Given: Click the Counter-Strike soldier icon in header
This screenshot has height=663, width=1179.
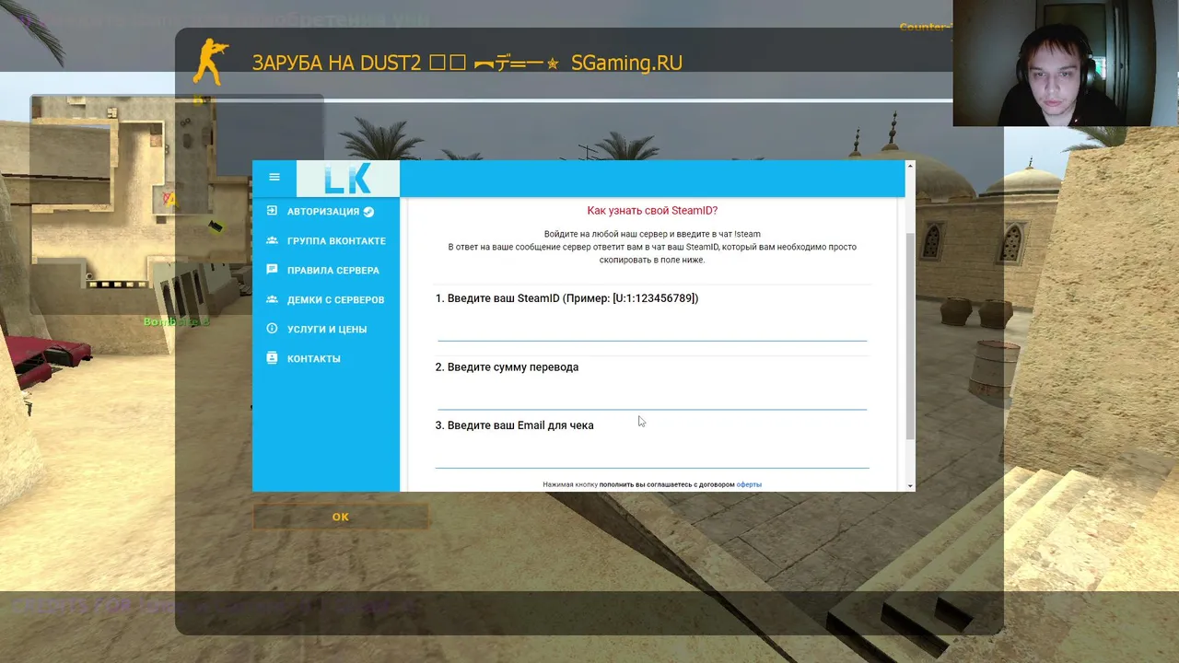Looking at the screenshot, I should (x=209, y=62).
